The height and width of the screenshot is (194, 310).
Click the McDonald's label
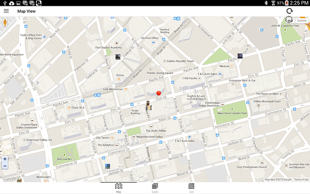[44, 177]
